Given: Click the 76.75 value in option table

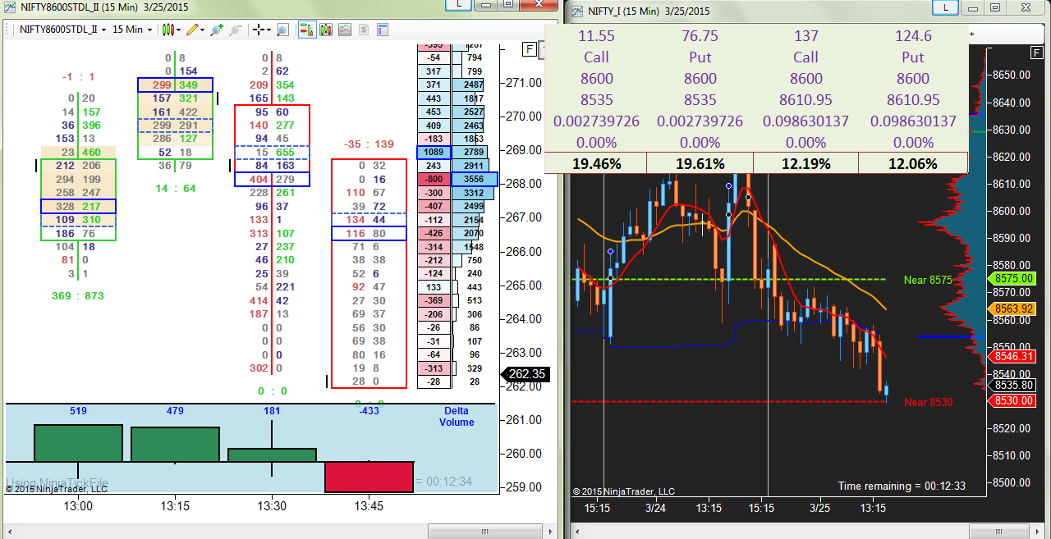Looking at the screenshot, I should 700,36.
